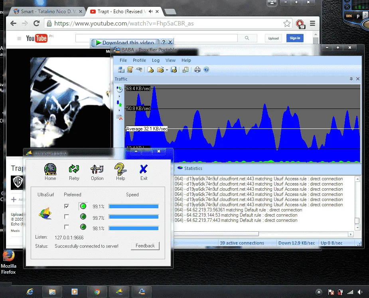369x298 pixels.
Task: Reload the YouTube page in Chrome
Action: tap(36, 23)
